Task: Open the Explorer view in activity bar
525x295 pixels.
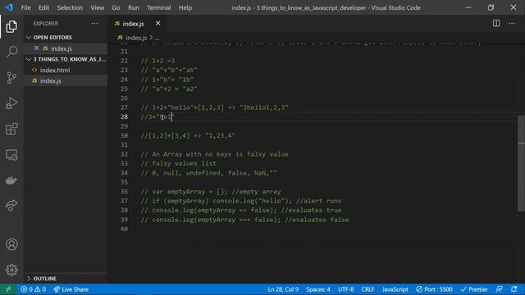Action: (x=11, y=26)
